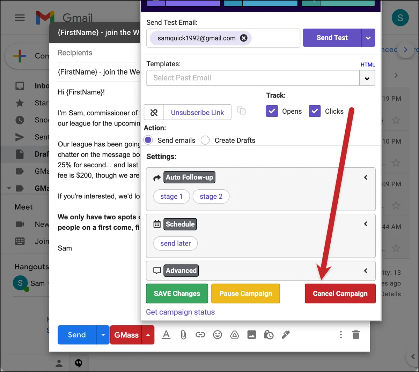Click the Sent arrow icon in sidebar
The image size is (419, 372).
point(20,137)
